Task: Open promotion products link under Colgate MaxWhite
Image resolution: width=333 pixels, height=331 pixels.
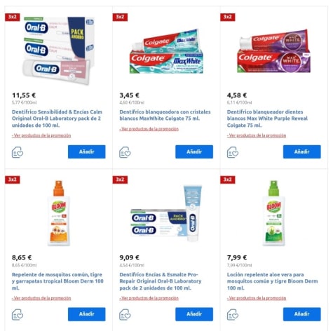Action: tap(149, 129)
